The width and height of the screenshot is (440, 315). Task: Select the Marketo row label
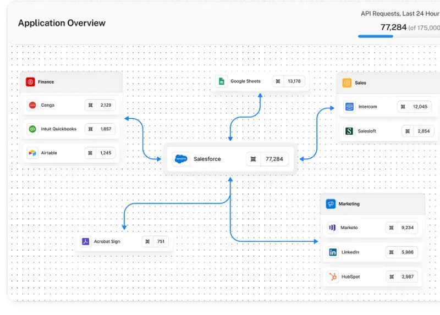pos(349,228)
